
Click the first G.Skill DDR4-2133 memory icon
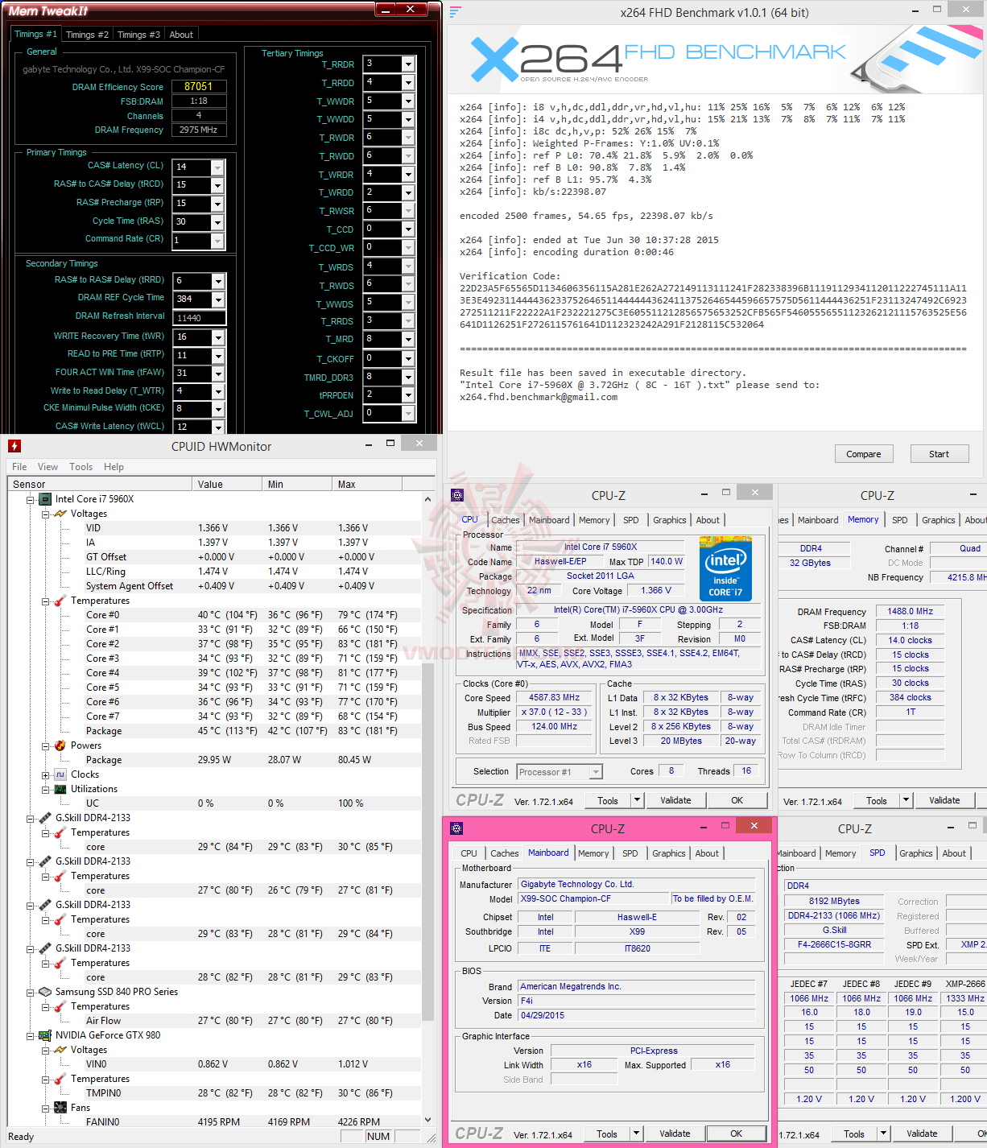45,818
